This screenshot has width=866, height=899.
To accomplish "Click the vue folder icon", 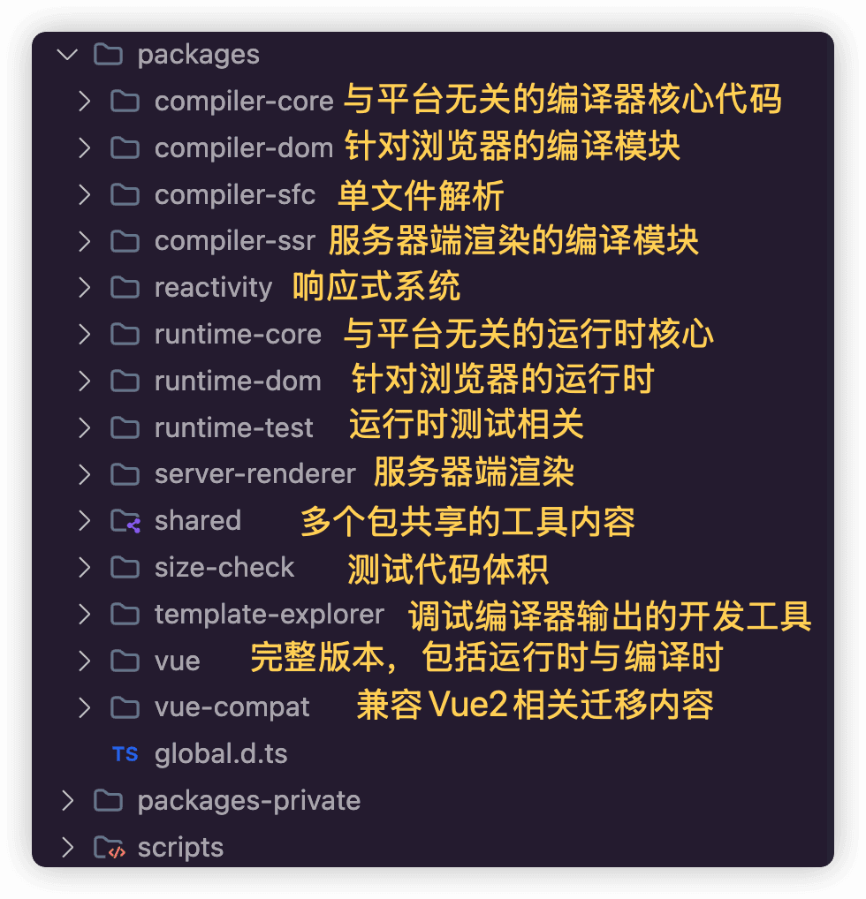I will pyautogui.click(x=125, y=661).
